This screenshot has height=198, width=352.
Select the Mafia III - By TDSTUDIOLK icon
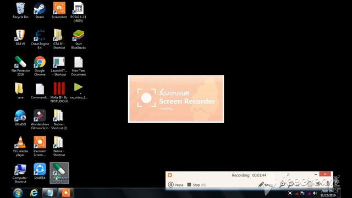[x=59, y=92]
